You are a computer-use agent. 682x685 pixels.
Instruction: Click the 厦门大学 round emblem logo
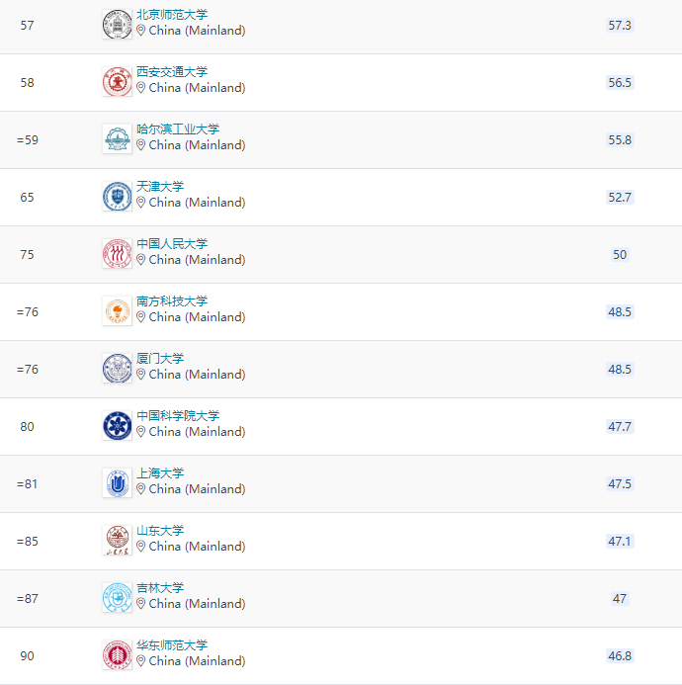117,369
